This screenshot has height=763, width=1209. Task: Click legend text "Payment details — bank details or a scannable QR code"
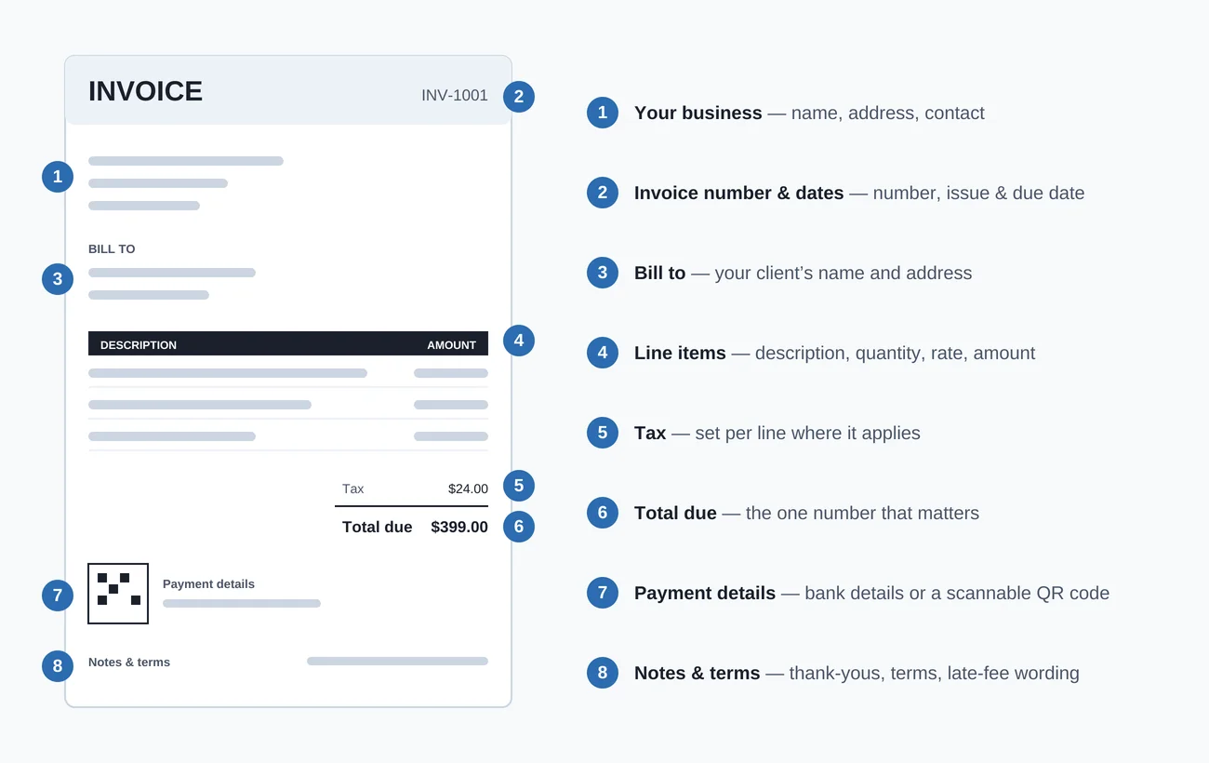[x=871, y=594]
